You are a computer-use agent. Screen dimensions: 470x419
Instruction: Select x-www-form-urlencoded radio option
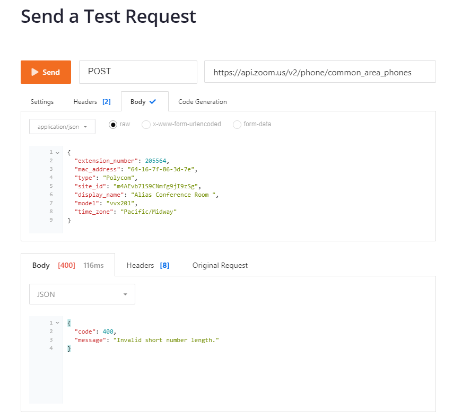[x=146, y=125]
